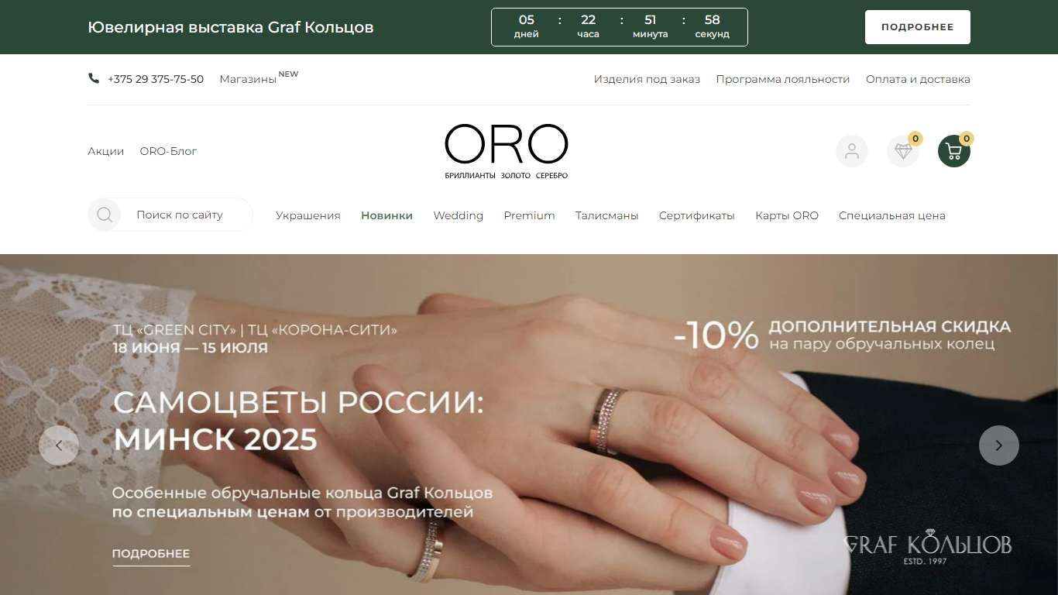Click the 18 июня — 15 июля date text
The image size is (1058, 595).
(x=191, y=348)
